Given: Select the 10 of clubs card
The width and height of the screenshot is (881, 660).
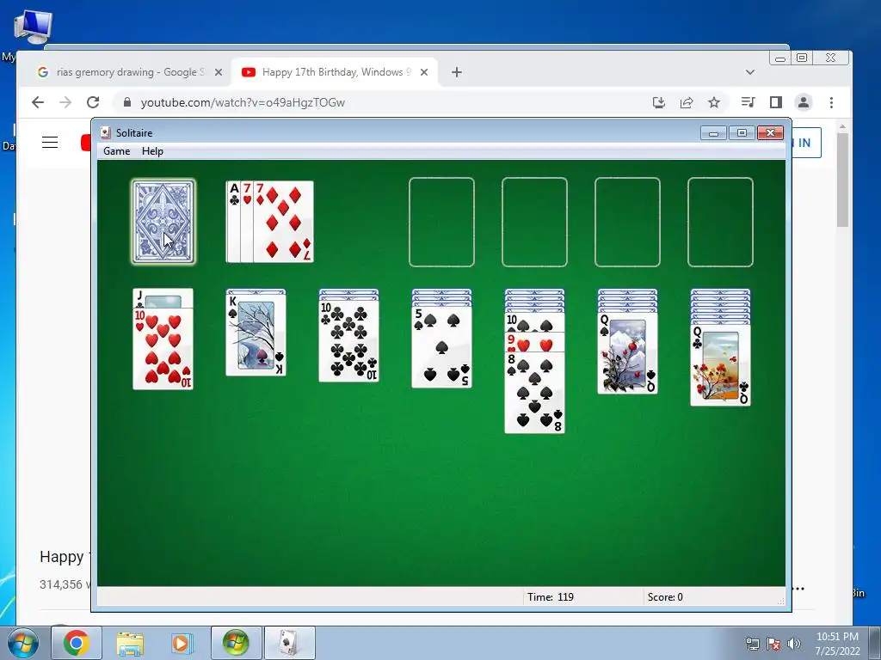Looking at the screenshot, I should click(349, 340).
